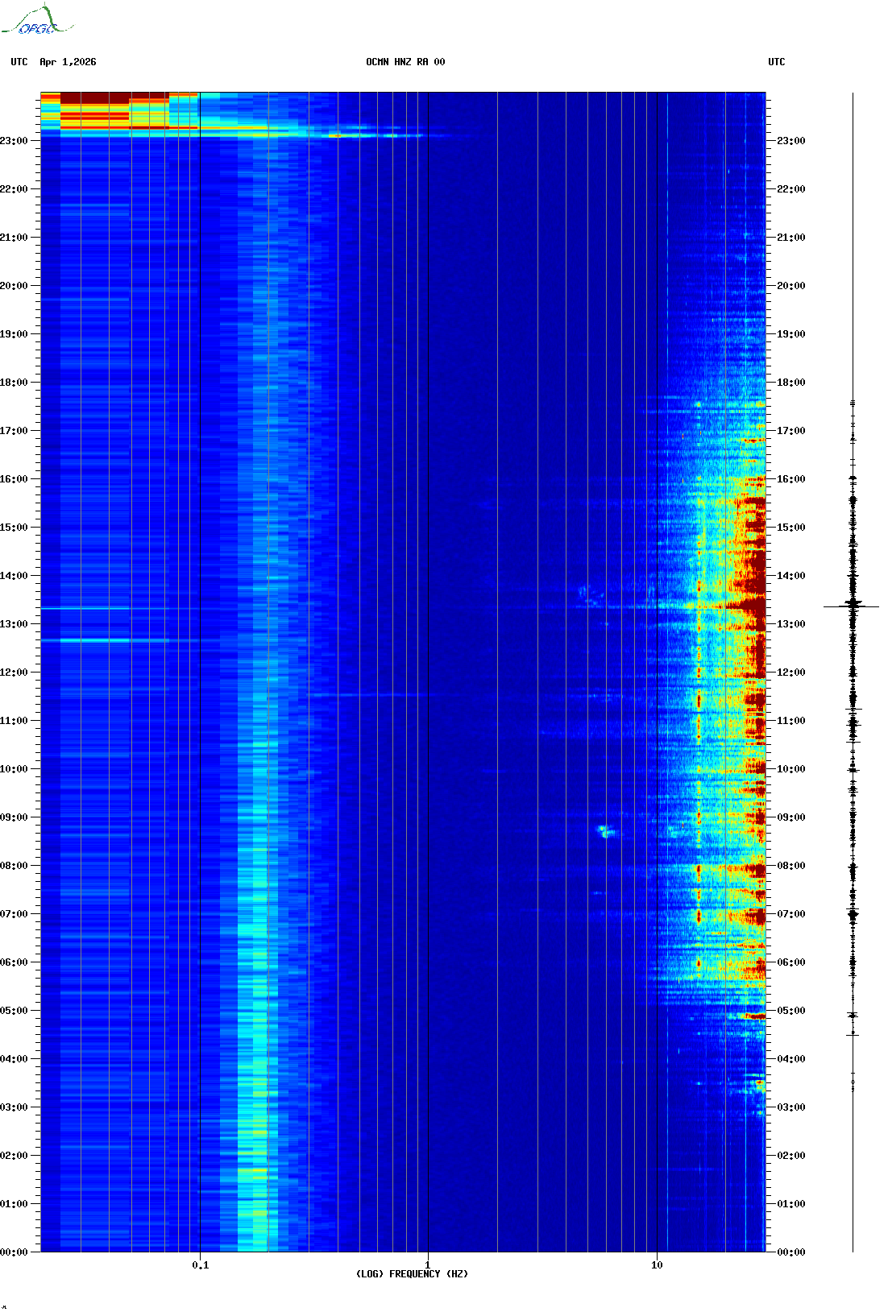Viewport: 888px width, 1316px height.
Task: Click the left axis 04:00 time label
Action: click(x=14, y=1059)
